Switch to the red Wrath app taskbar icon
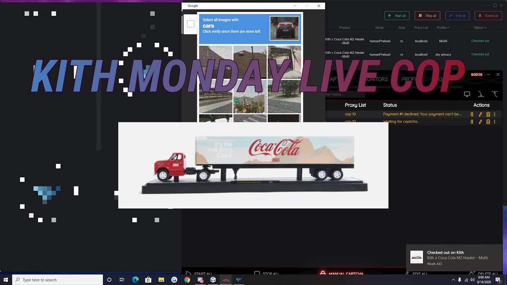Screen dimensions: 507x285 226,280
